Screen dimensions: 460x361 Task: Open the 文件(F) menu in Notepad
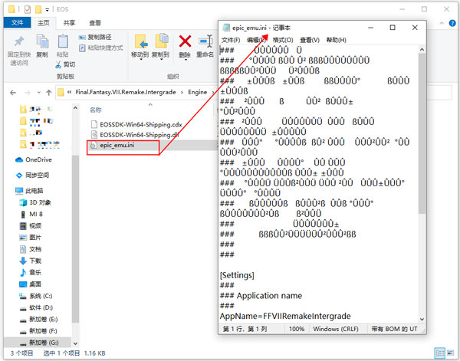click(231, 40)
